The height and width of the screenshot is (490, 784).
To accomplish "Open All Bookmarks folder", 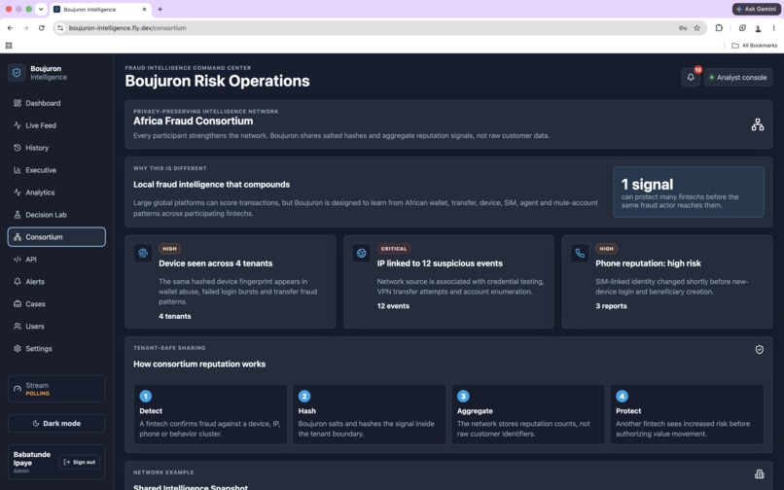I will [755, 46].
